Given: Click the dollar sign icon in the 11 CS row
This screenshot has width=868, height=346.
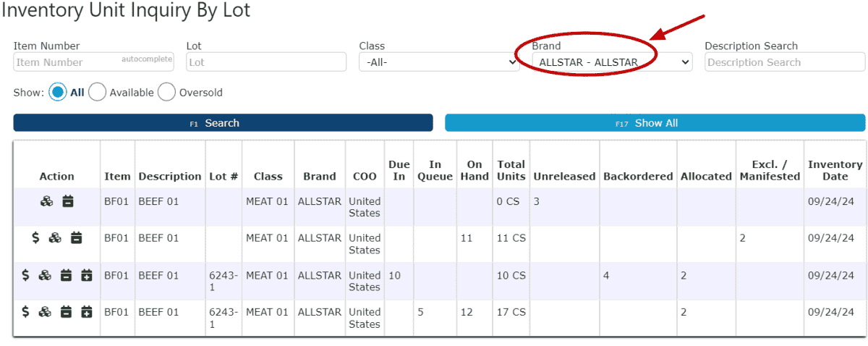Looking at the screenshot, I should 35,237.
